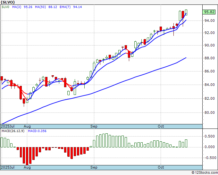
Task: Click the latest green candlestick at chart's right end
Action: (x=186, y=13)
